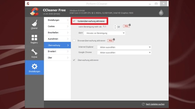Open Google Chrome Aktion auswählen dropdown
195x109 pixels.
tap(124, 52)
